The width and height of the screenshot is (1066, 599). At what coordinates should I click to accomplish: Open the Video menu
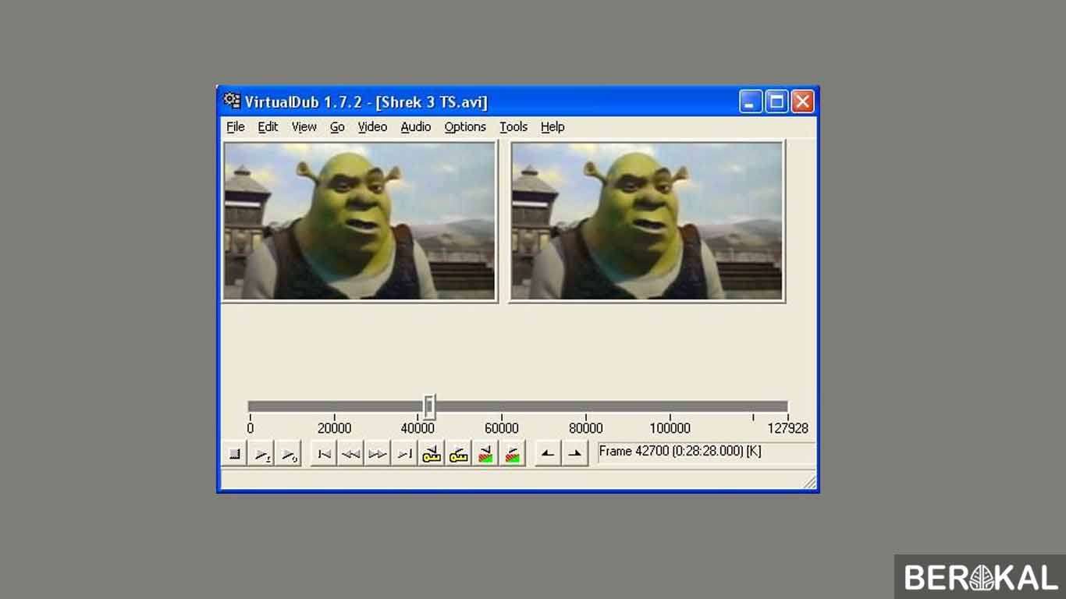coord(372,127)
